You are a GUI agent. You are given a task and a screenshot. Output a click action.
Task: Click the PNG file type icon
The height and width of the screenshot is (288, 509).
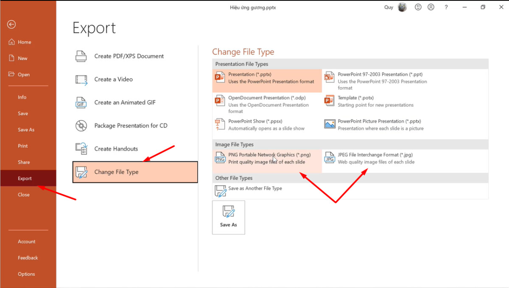tap(220, 158)
